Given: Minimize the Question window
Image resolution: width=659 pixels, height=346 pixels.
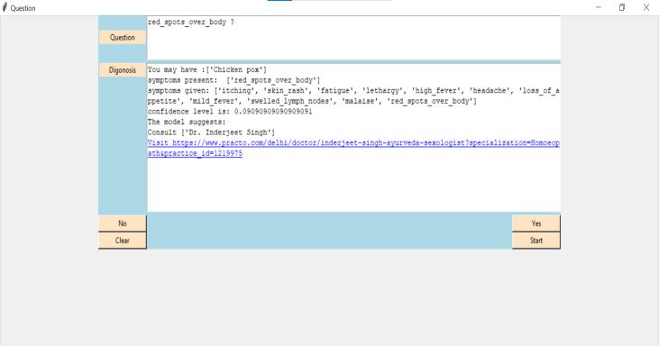Looking at the screenshot, I should pyautogui.click(x=598, y=7).
